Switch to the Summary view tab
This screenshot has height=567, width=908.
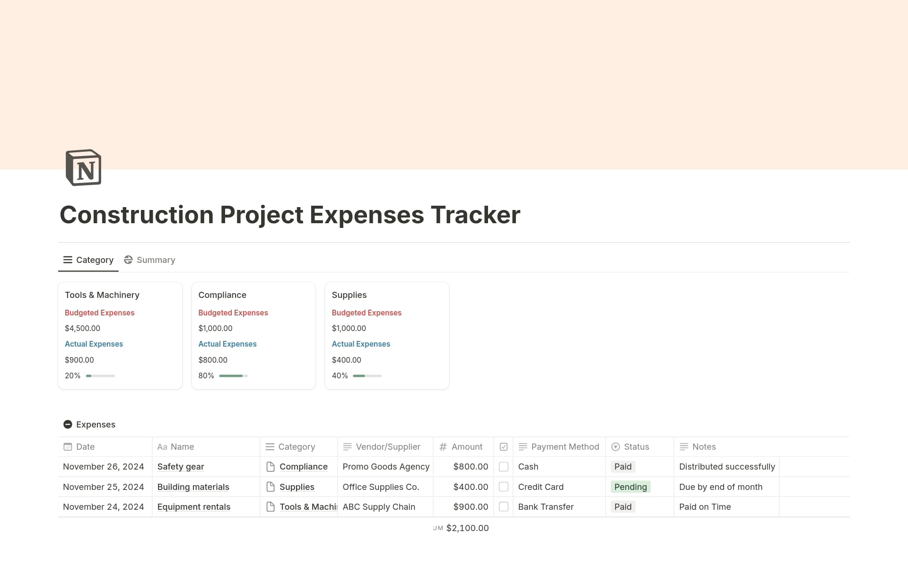coord(149,260)
